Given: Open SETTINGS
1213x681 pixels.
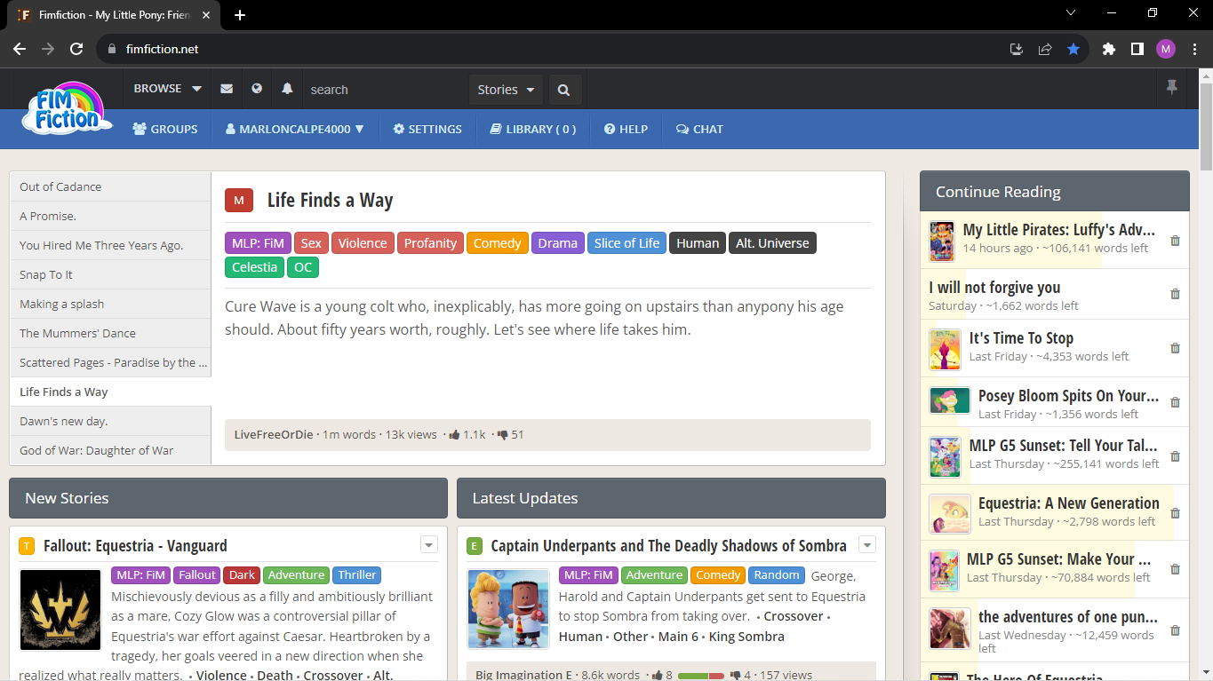Looking at the screenshot, I should coord(427,129).
